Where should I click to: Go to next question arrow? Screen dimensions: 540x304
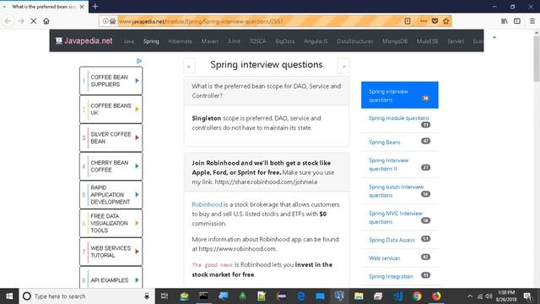point(343,66)
